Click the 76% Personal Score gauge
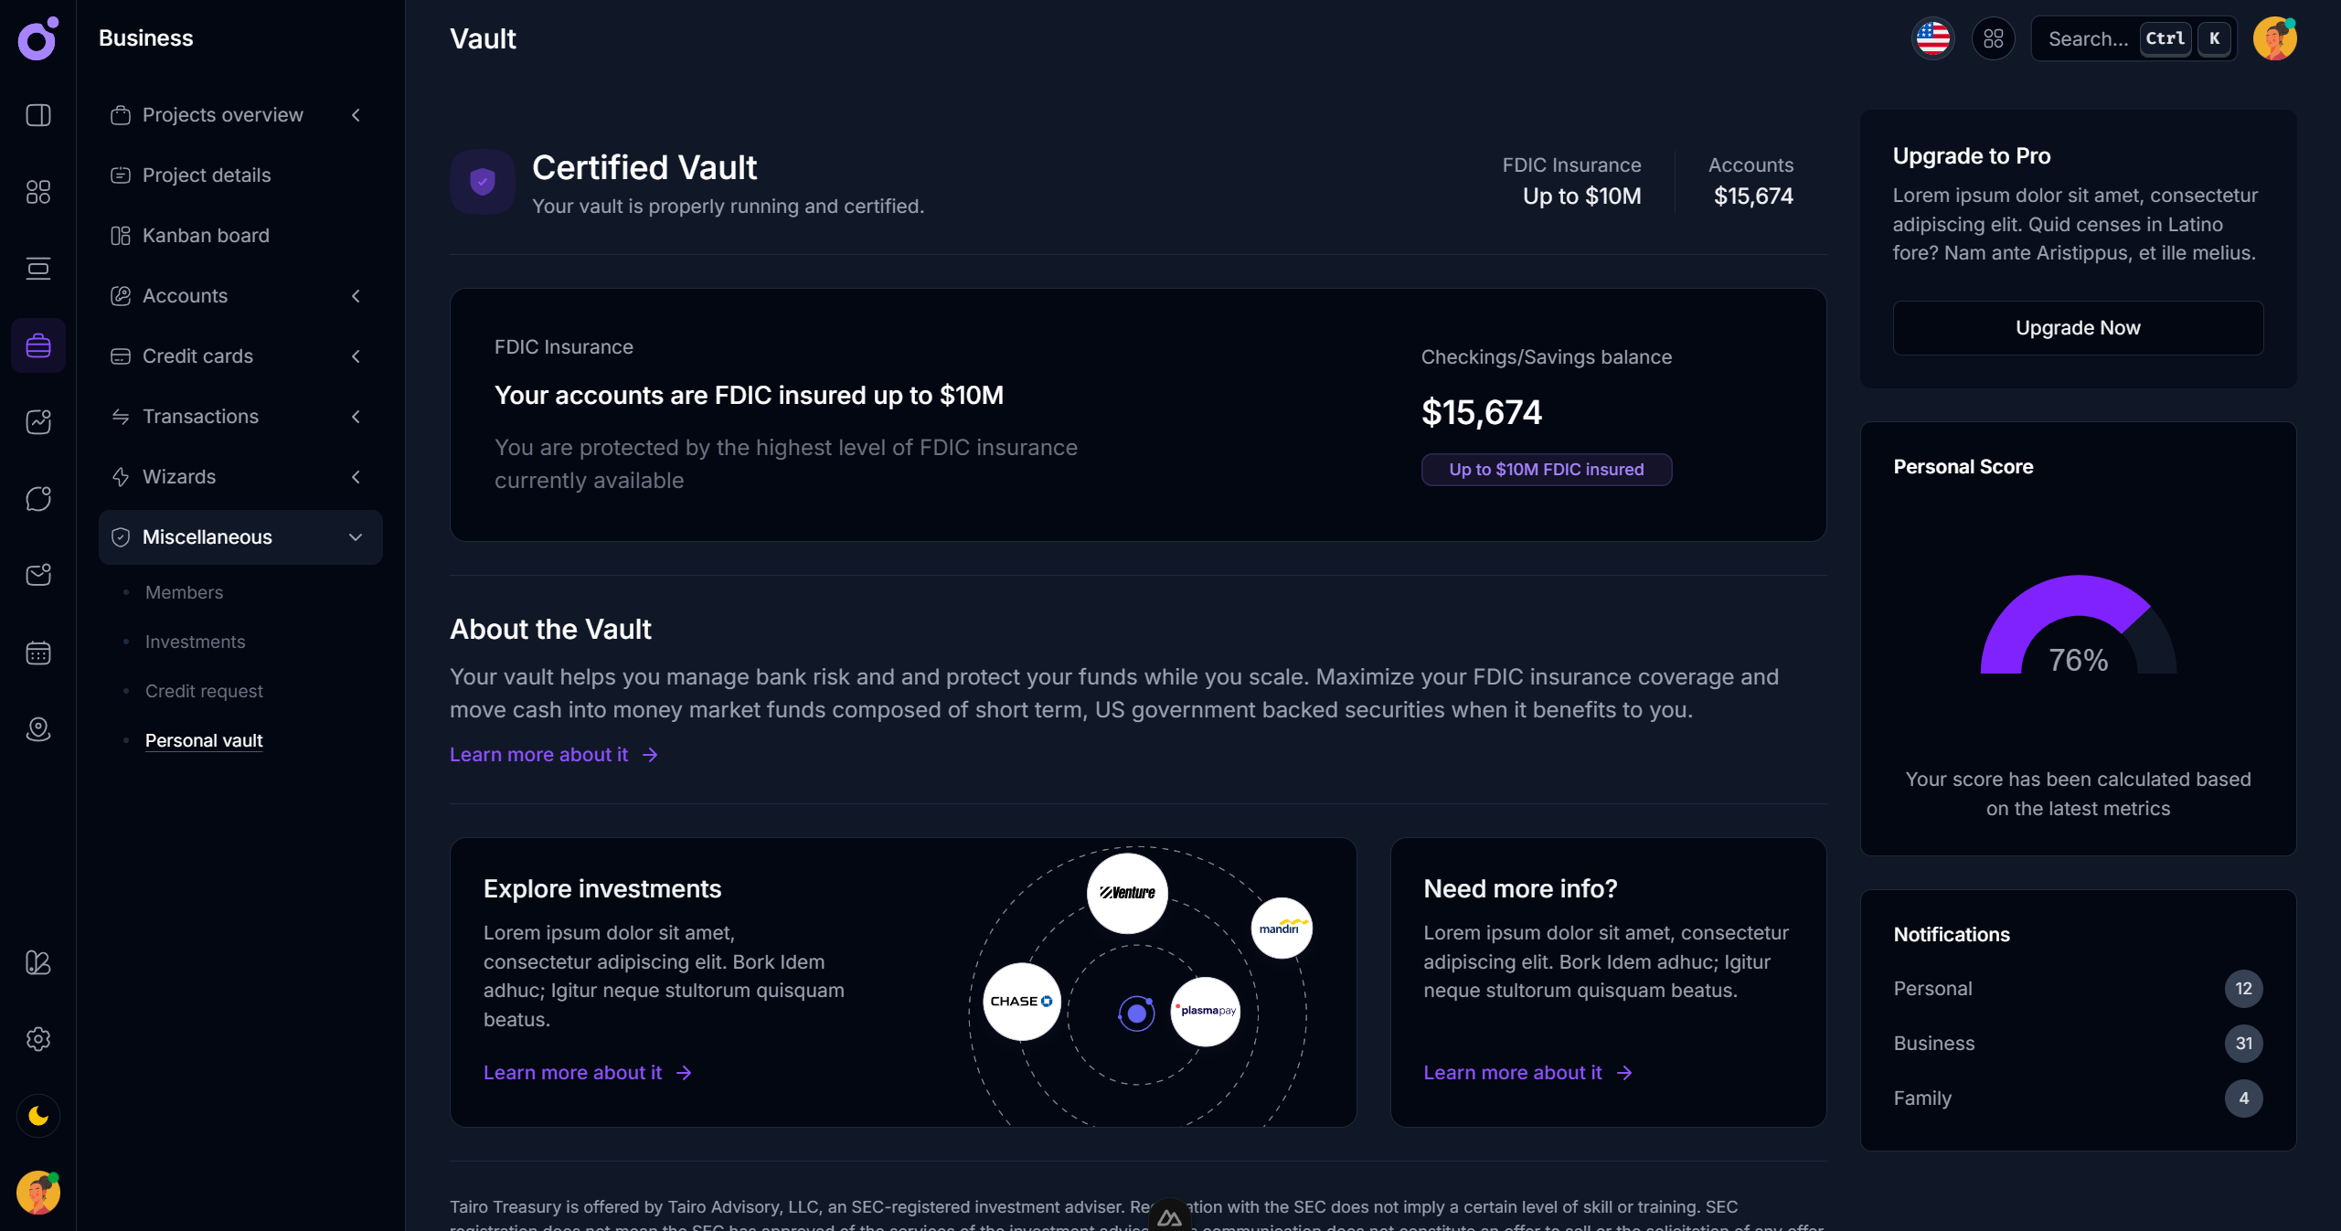 [2078, 631]
